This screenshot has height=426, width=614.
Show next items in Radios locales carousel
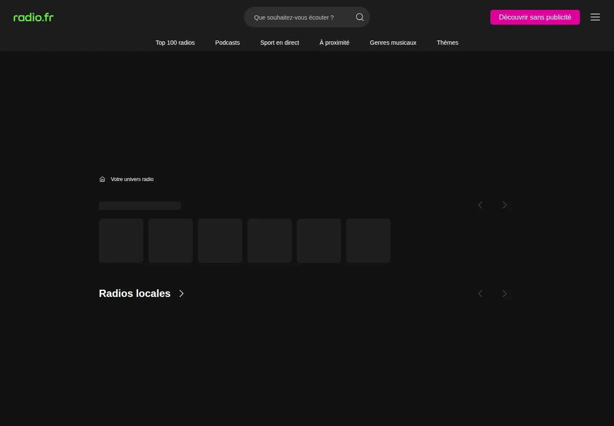[504, 294]
